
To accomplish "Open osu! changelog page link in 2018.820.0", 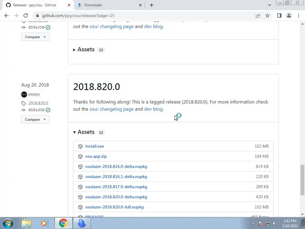I will tap(112, 109).
